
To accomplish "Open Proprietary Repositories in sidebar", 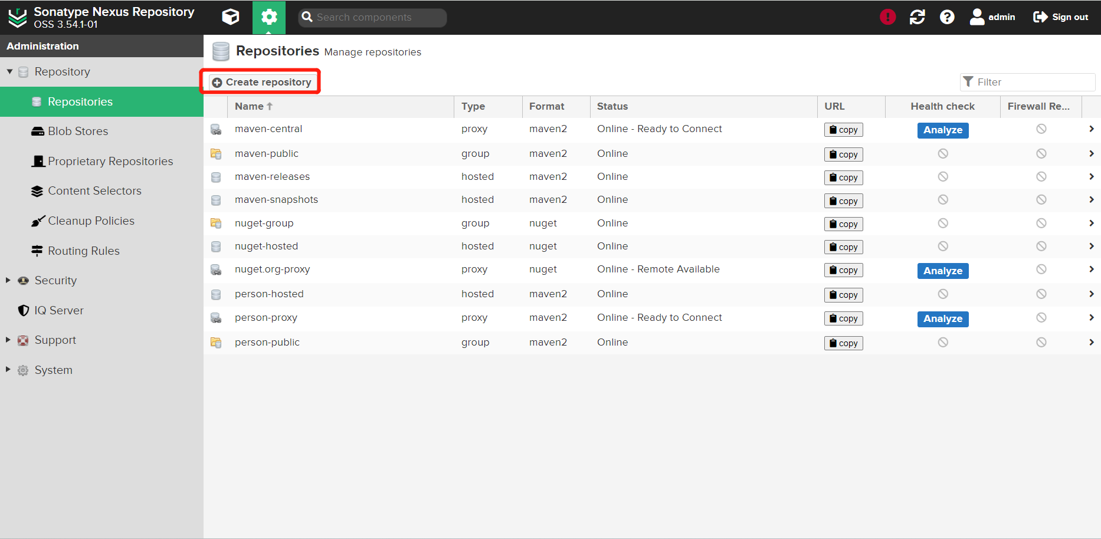I will point(101,161).
